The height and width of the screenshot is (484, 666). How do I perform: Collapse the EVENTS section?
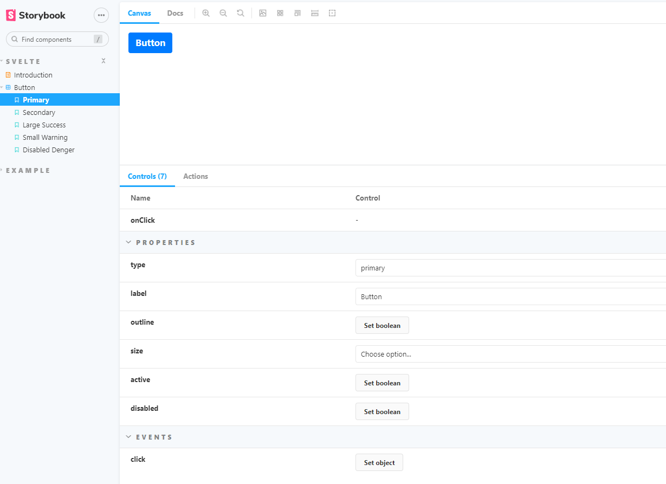tap(128, 437)
